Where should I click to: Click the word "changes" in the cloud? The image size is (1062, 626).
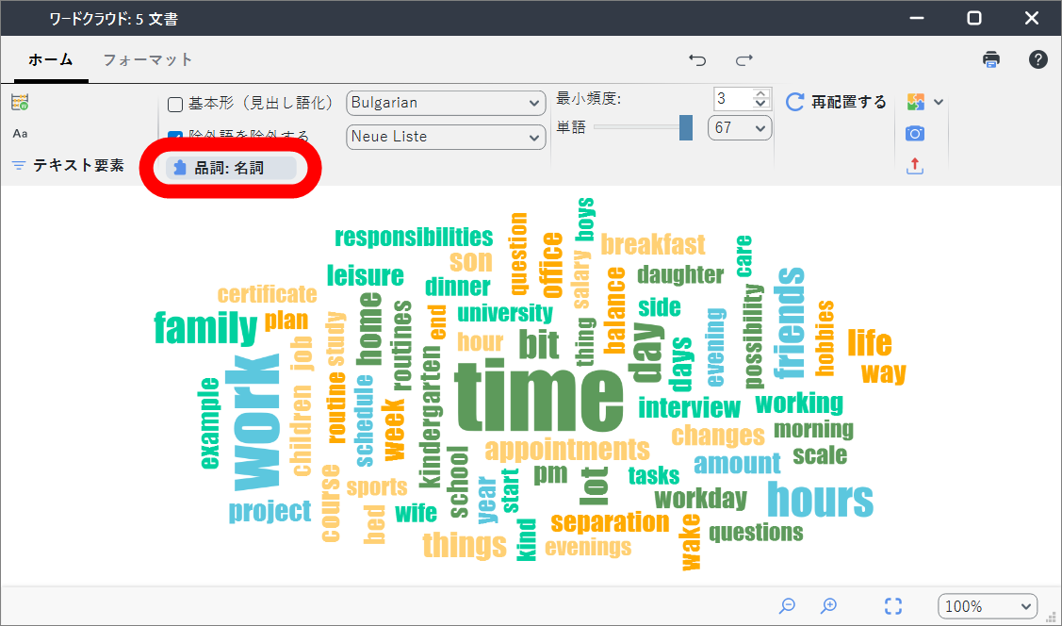coord(718,436)
